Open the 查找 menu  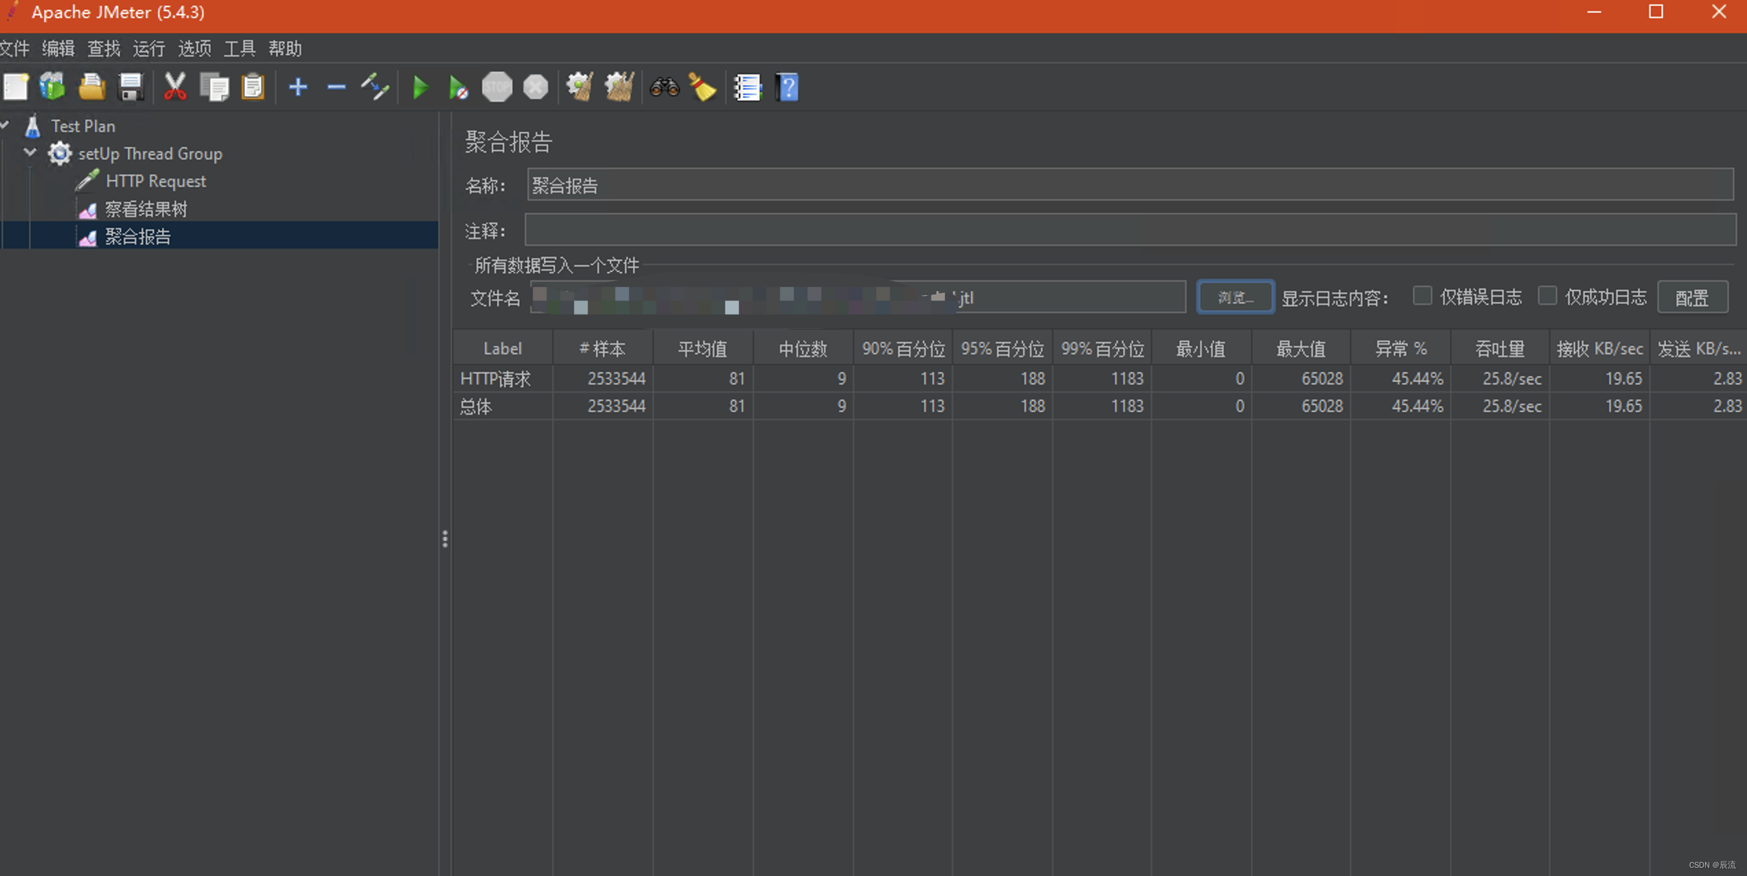[104, 49]
